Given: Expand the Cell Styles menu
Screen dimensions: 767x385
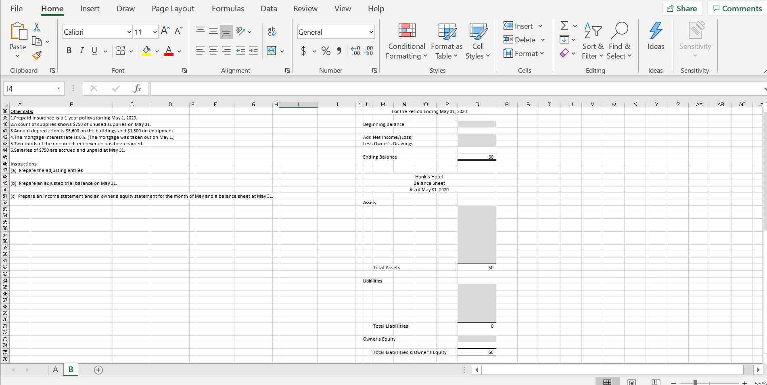Looking at the screenshot, I should click(x=478, y=40).
